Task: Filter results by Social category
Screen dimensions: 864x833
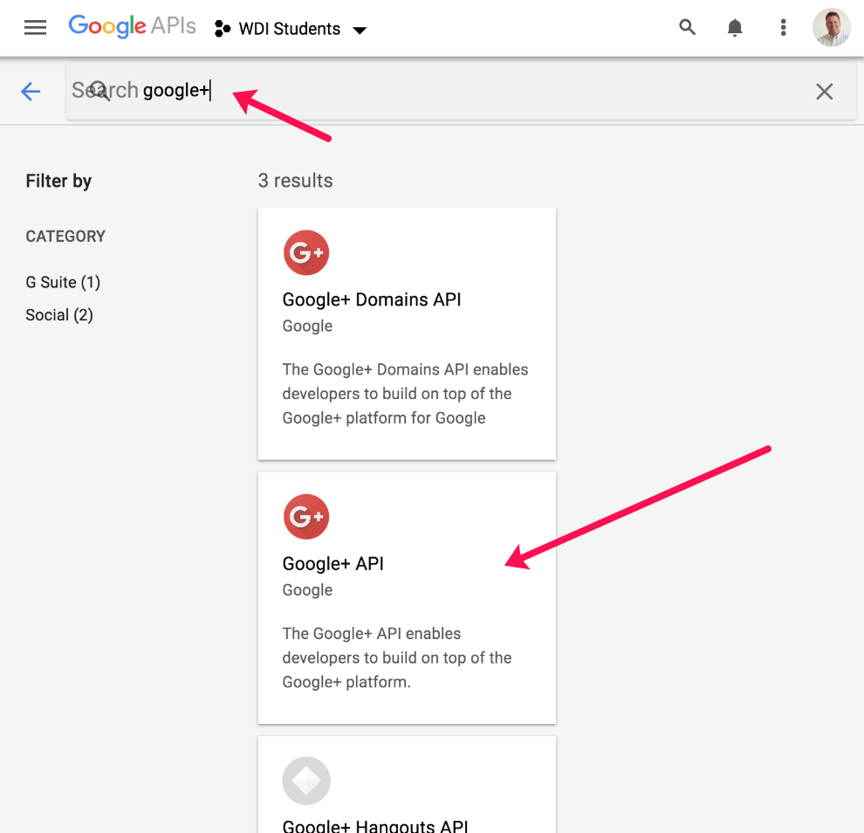Action: click(x=59, y=314)
